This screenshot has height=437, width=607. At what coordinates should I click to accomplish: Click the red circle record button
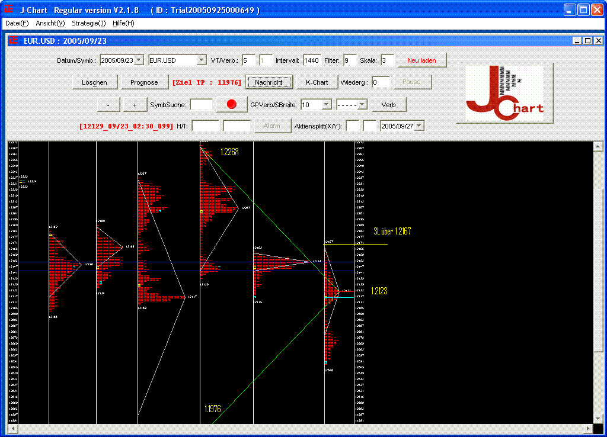232,104
